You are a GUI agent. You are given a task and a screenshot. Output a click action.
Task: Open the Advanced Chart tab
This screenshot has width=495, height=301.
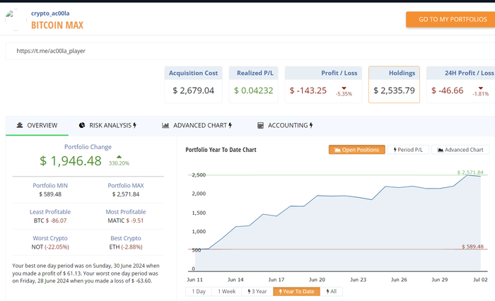click(197, 125)
